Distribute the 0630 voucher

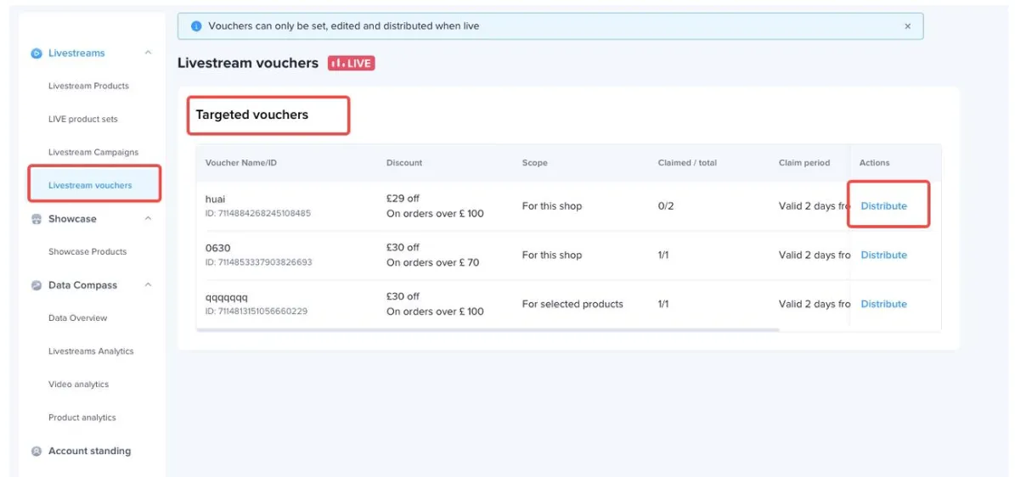tap(883, 255)
